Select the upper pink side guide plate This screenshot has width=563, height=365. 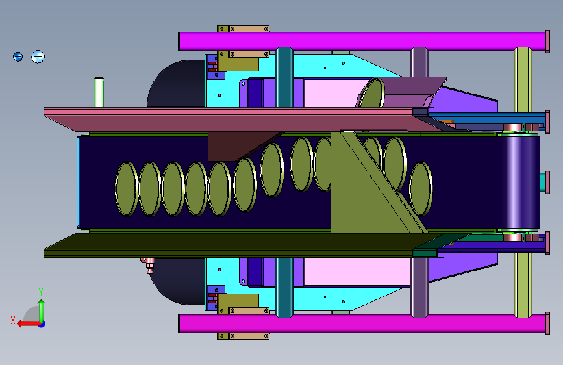(230, 120)
